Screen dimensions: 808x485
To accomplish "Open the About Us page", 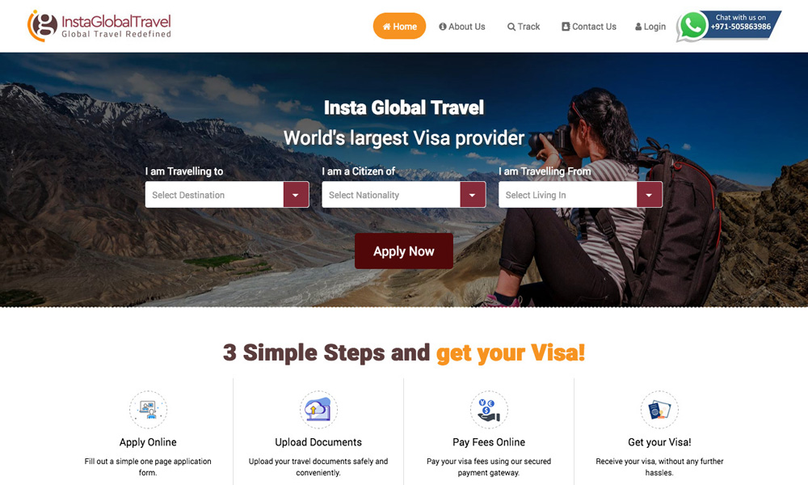I will [x=462, y=27].
